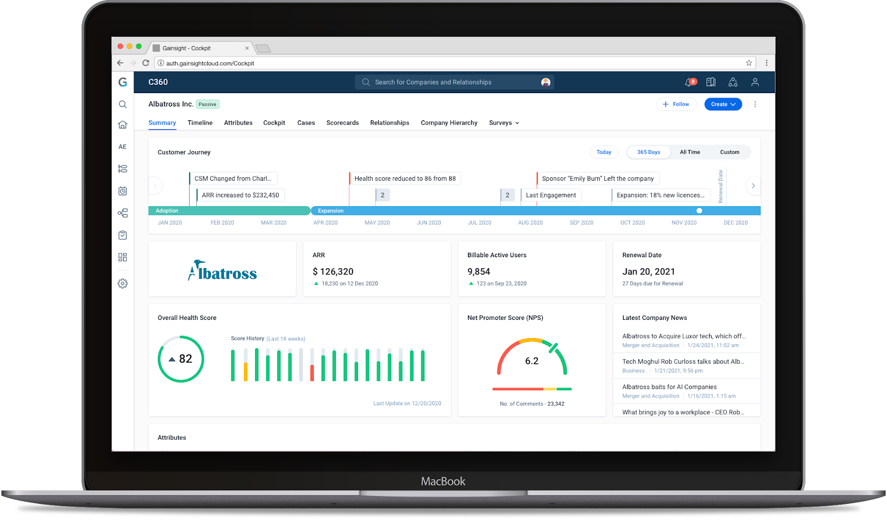Go to the Home sidebar icon
The image size is (887, 520).
pyautogui.click(x=123, y=125)
